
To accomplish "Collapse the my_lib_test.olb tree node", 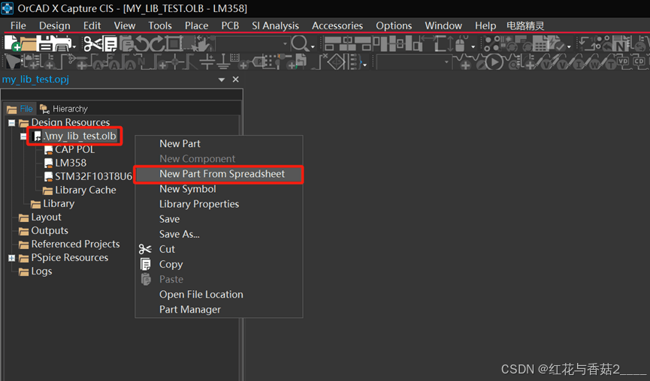I will click(x=23, y=136).
